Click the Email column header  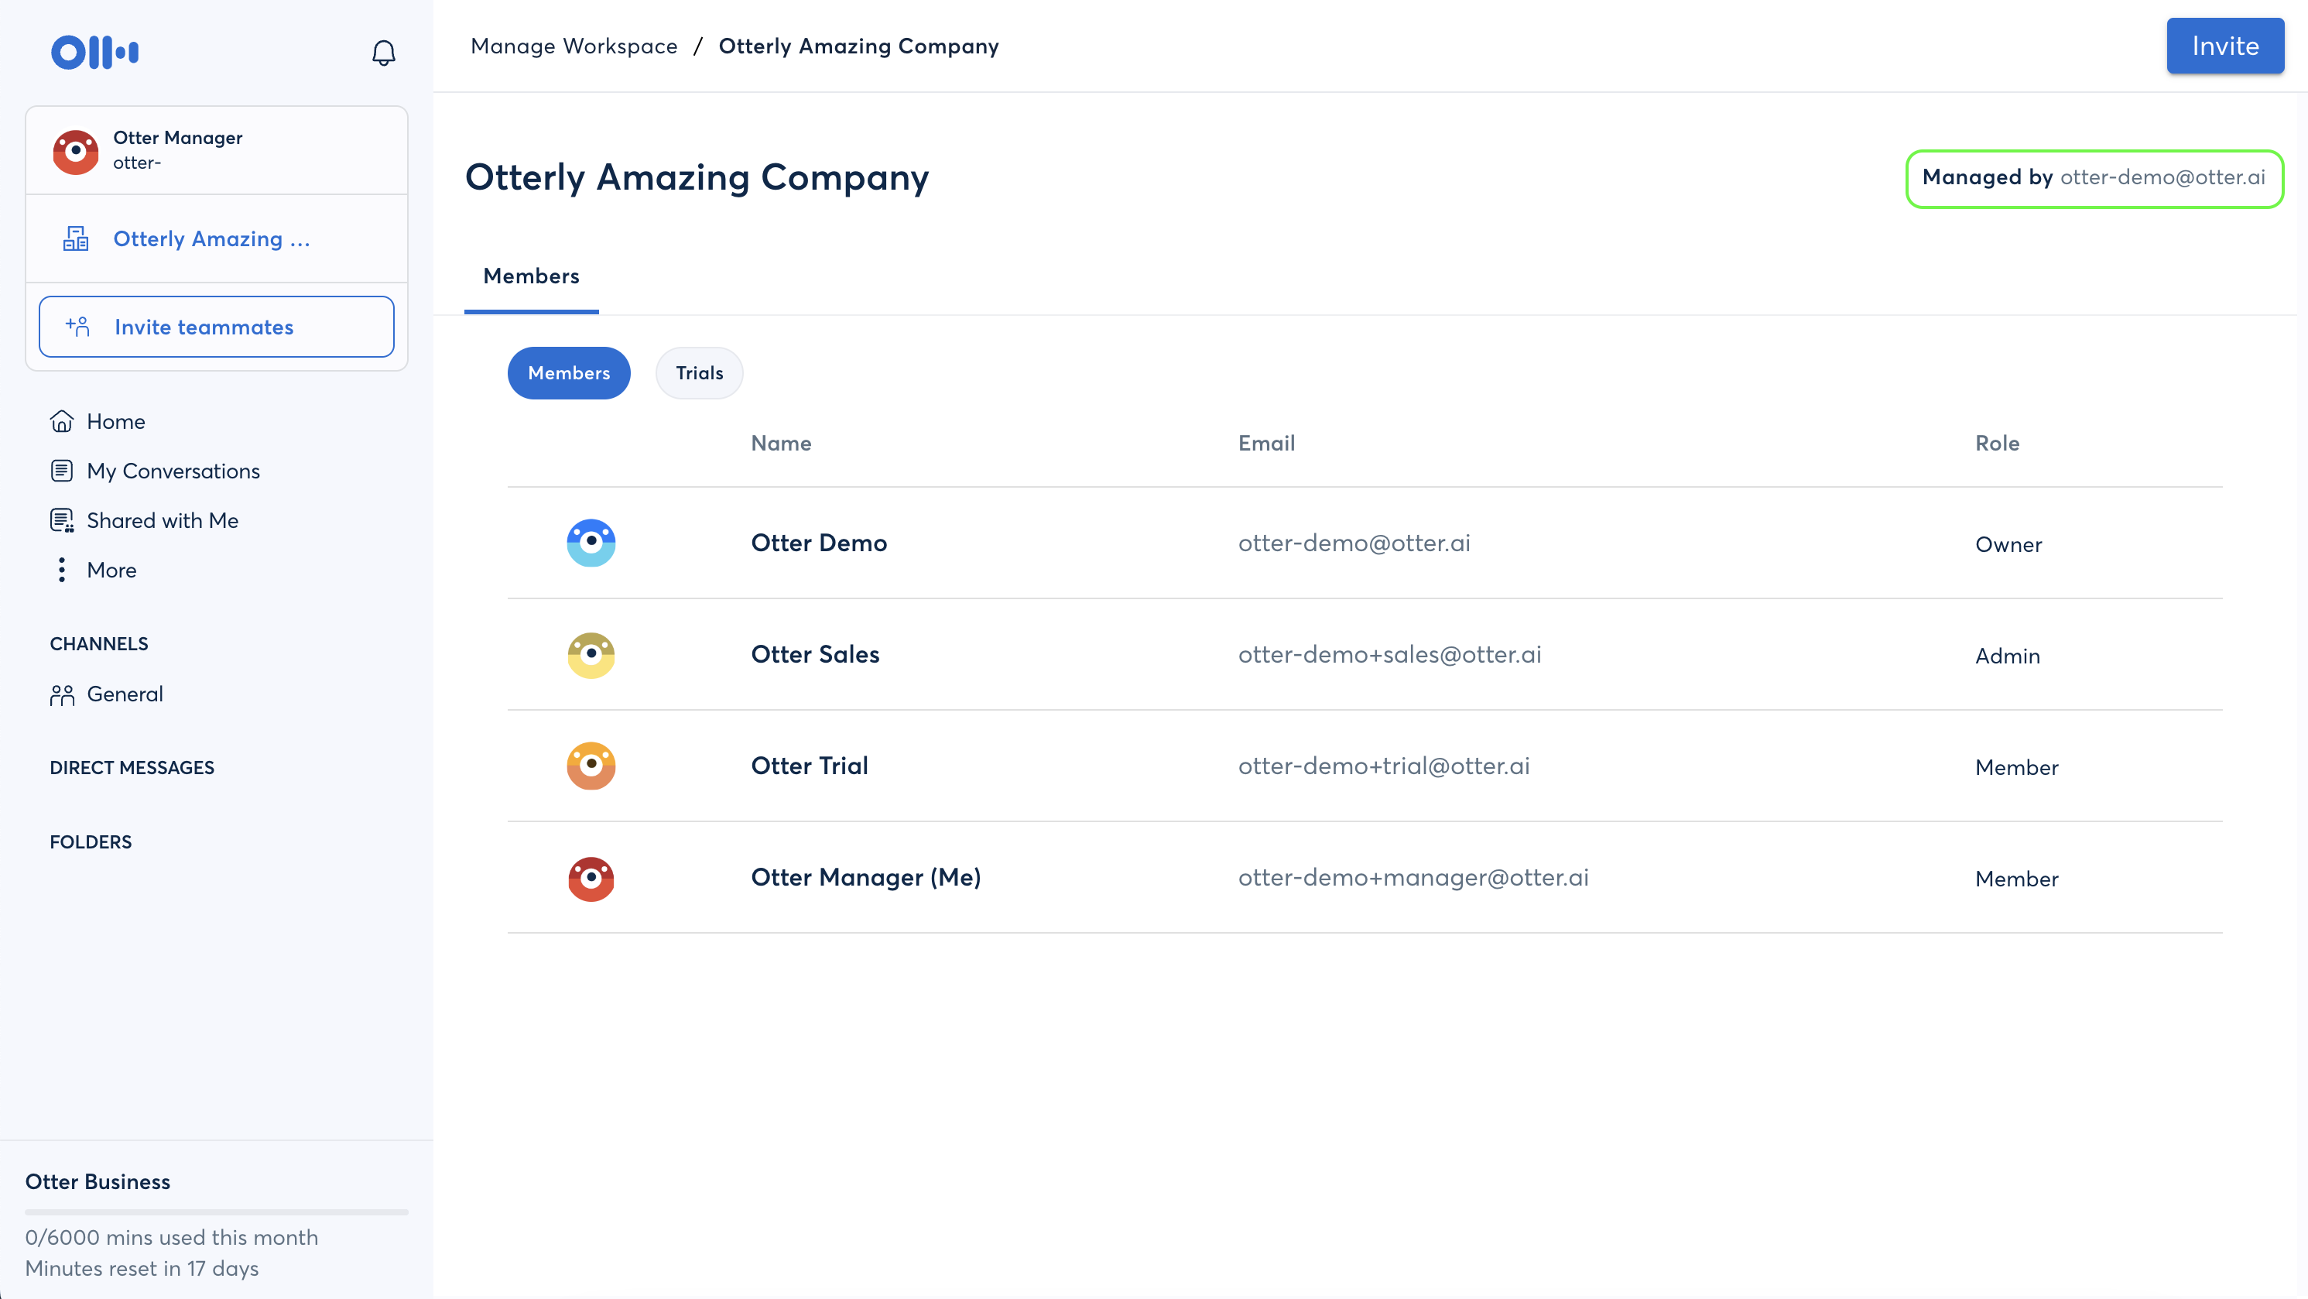pos(1266,443)
